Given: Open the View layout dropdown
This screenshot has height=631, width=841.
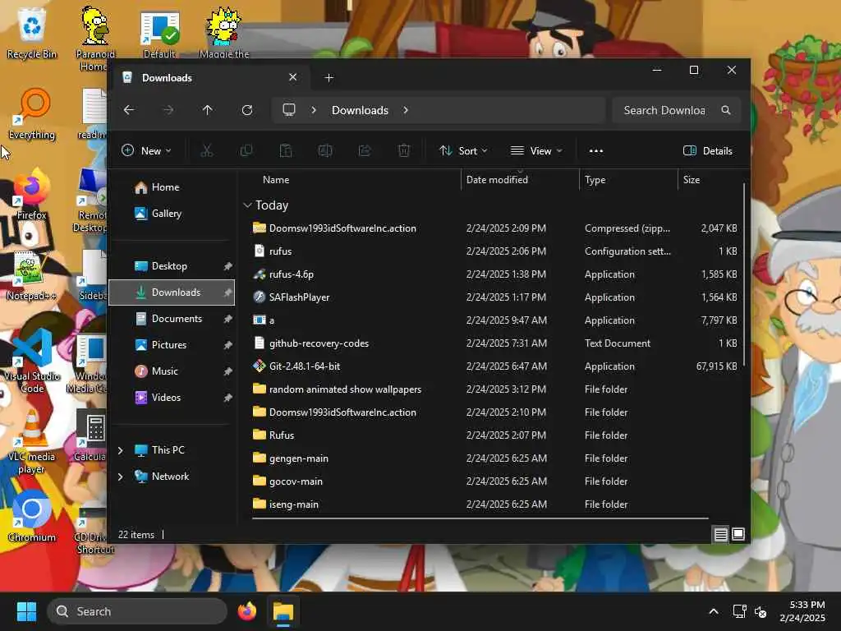Looking at the screenshot, I should point(536,151).
